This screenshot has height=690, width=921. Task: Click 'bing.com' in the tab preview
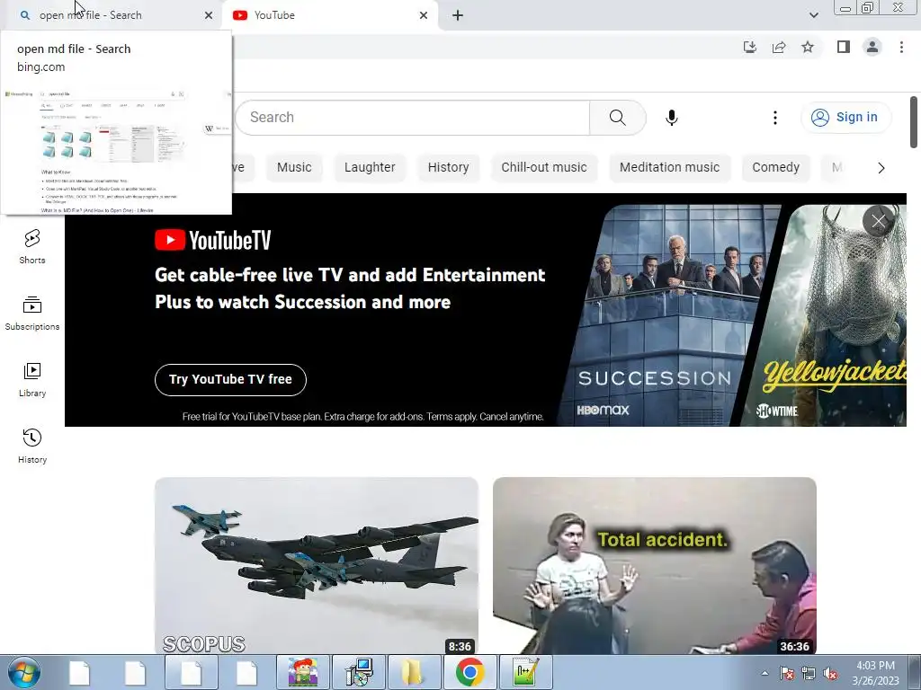coord(41,66)
